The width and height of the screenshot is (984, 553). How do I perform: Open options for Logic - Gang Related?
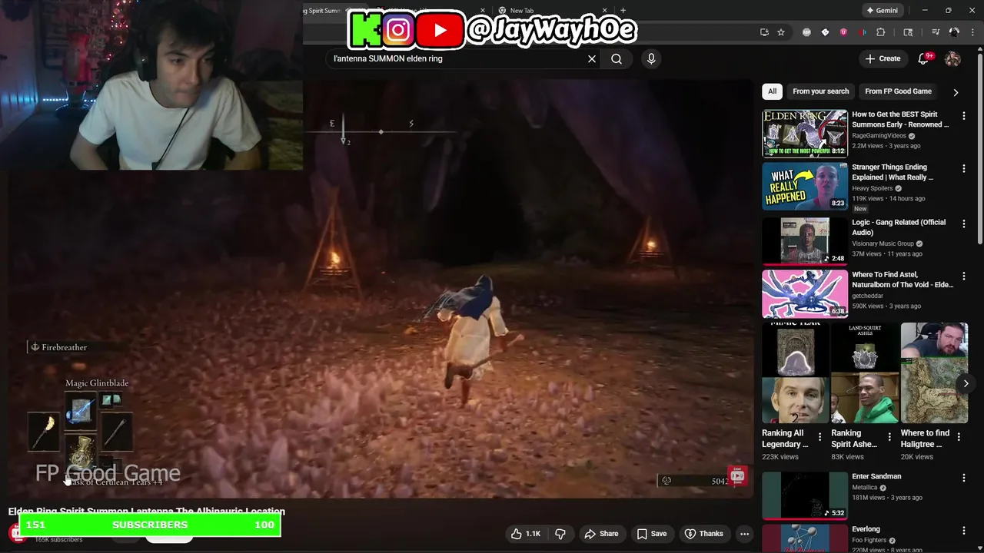[964, 224]
